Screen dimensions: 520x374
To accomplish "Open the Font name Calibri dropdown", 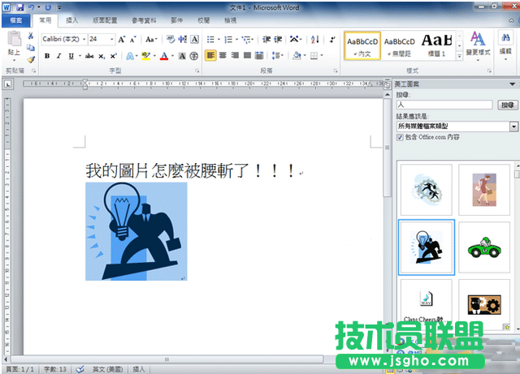I will point(84,39).
